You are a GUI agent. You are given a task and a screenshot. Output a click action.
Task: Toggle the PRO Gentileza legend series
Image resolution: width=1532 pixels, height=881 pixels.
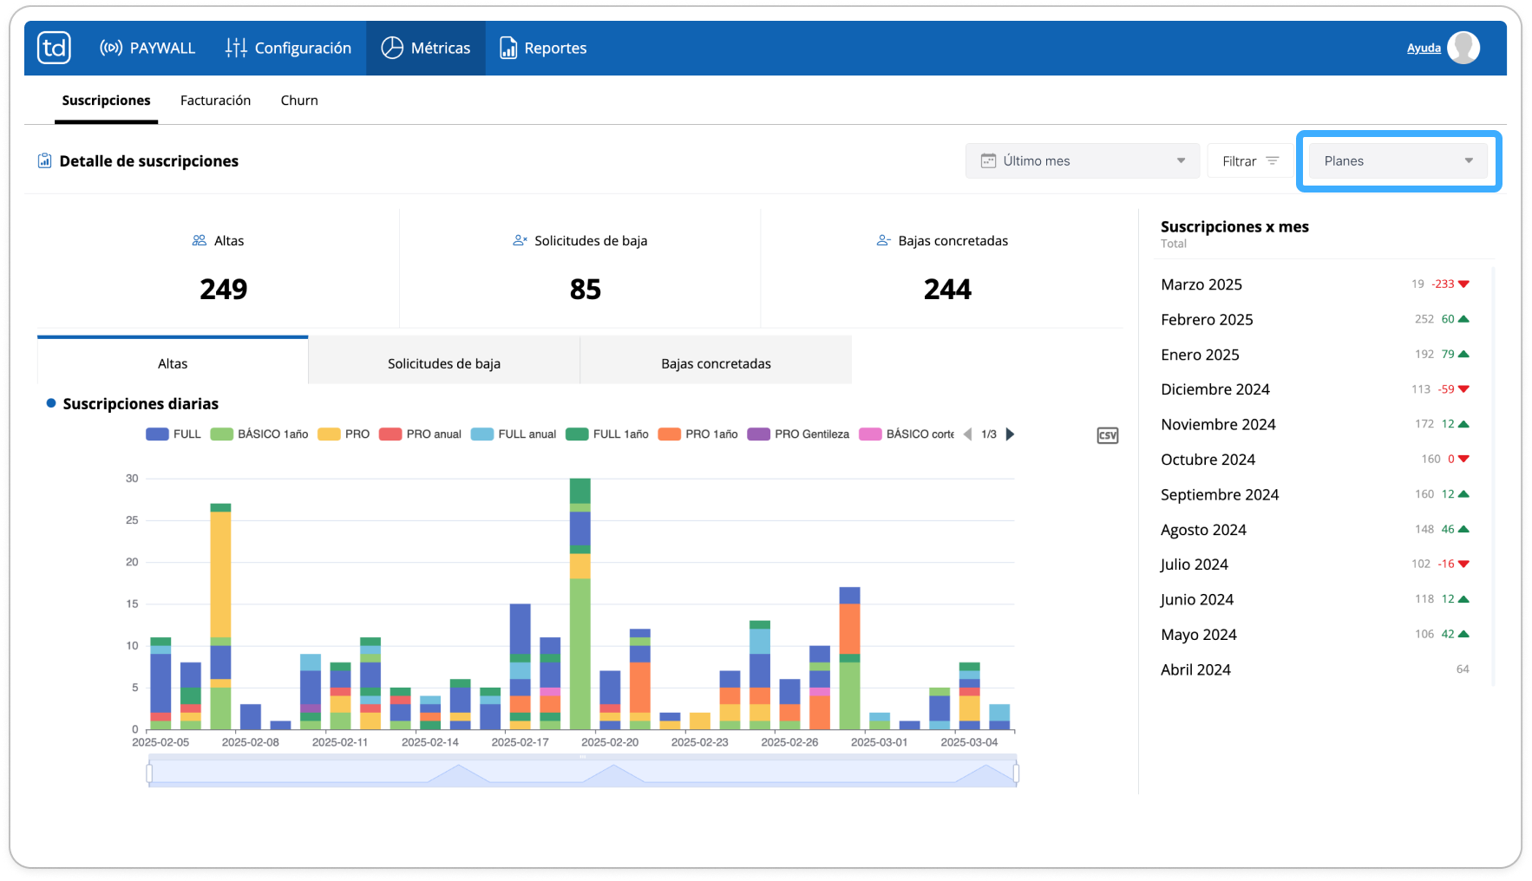point(798,434)
